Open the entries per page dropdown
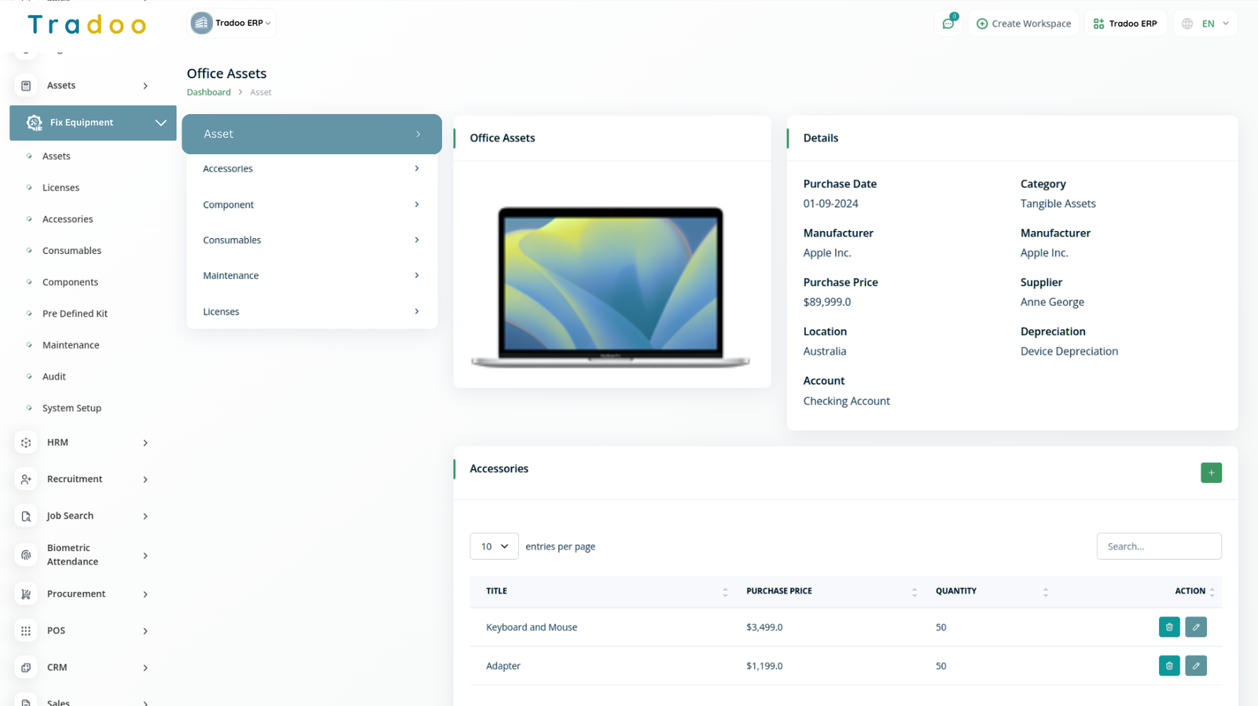 494,546
